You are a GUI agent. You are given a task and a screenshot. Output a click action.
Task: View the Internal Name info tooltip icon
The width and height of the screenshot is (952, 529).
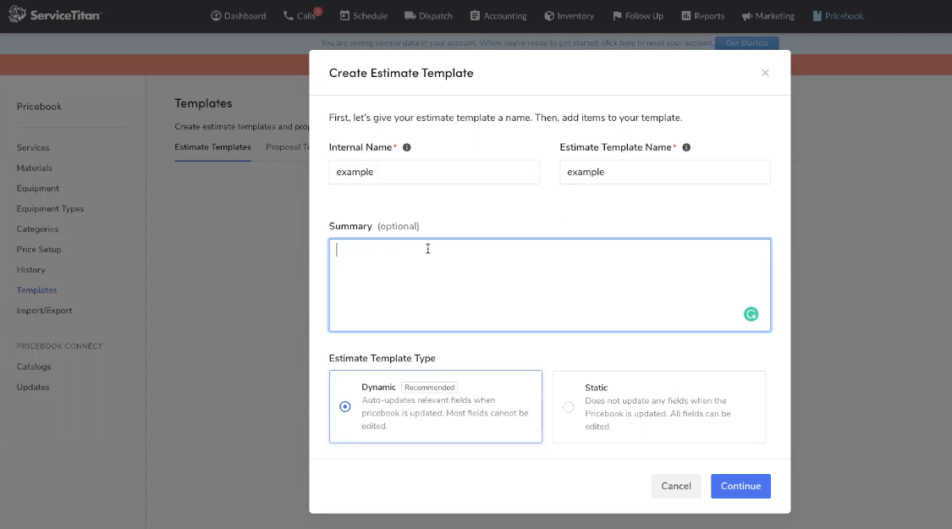pos(406,146)
